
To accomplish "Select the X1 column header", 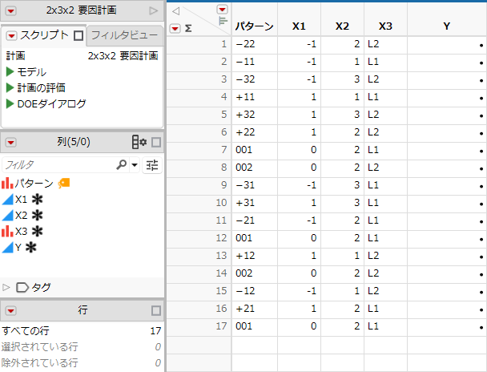I will pos(299,26).
